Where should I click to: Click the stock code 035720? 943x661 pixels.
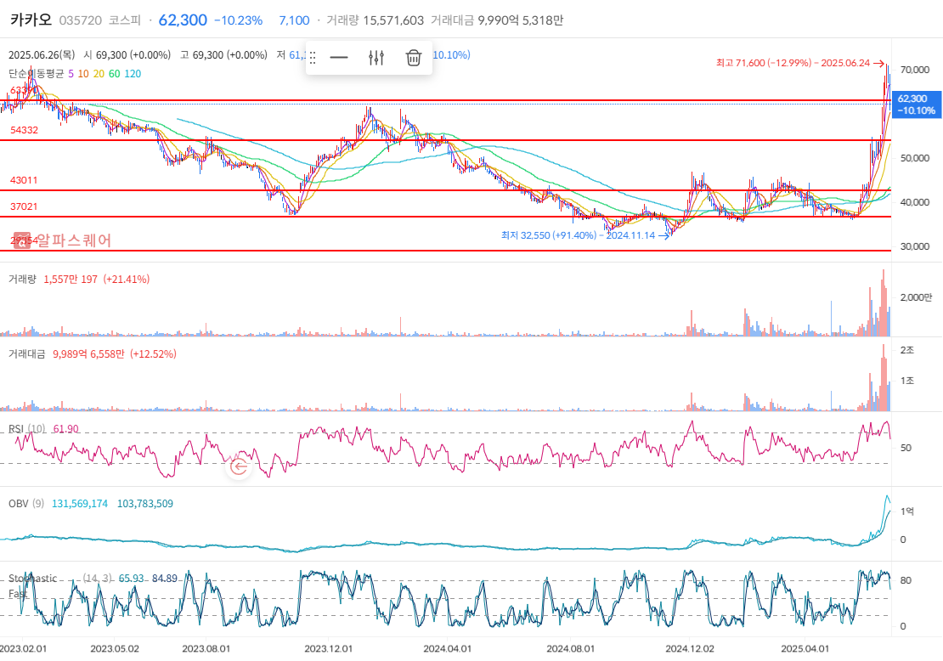(81, 20)
